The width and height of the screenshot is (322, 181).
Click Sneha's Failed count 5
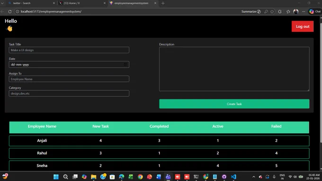(276, 165)
